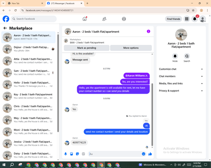Select the Messenger | Facebook browser tab
211x168 pixels.
(x=65, y=3)
